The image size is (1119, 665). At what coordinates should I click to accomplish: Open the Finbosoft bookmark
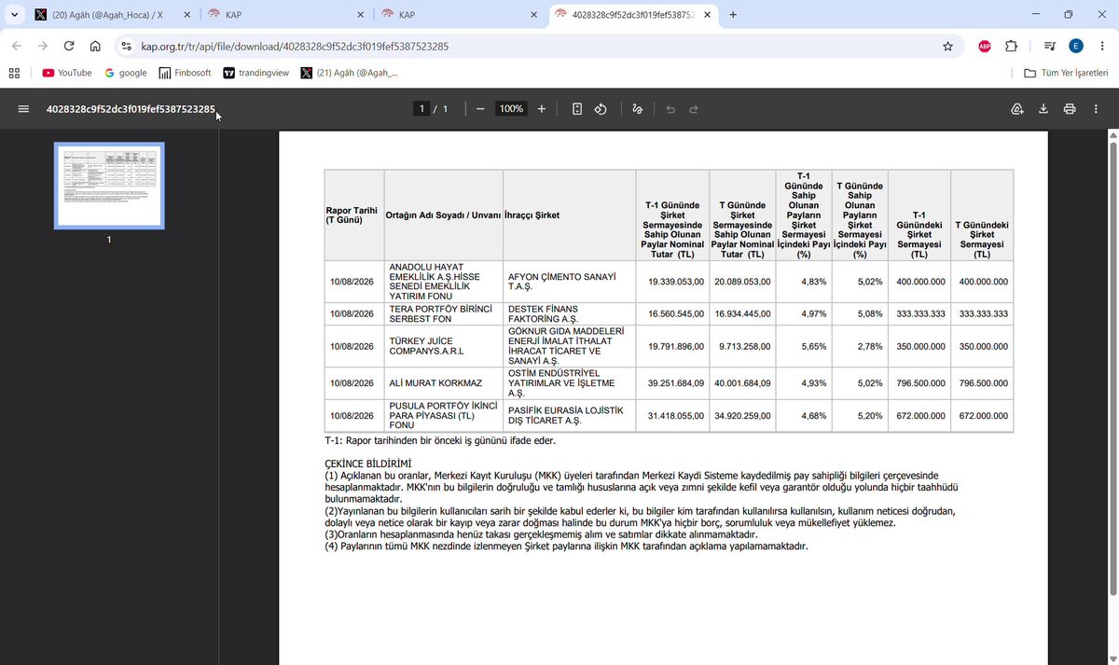186,73
